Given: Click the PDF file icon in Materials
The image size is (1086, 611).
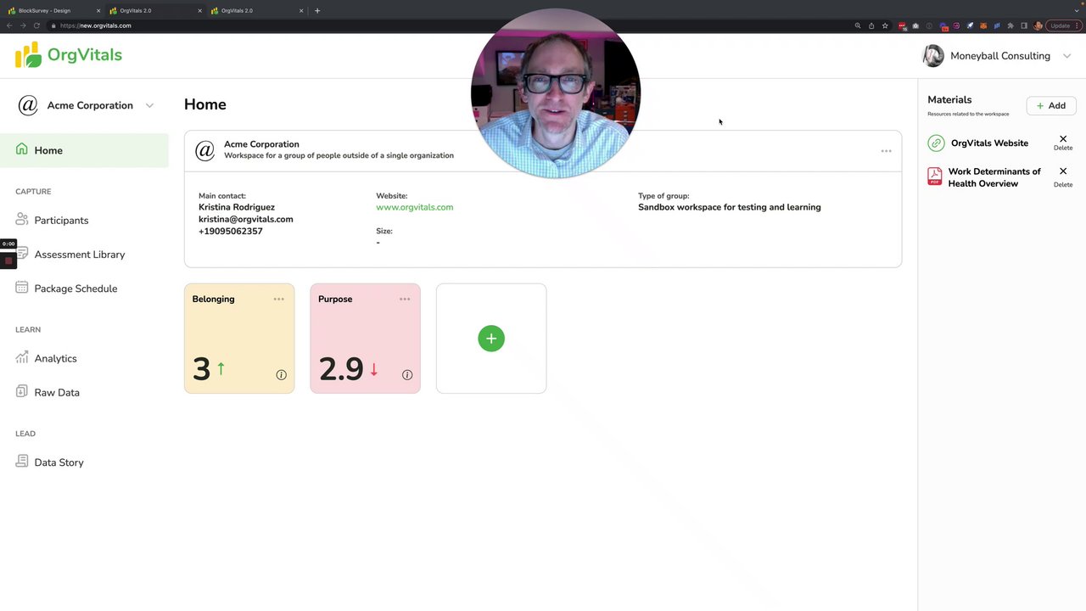Looking at the screenshot, I should 935,177.
